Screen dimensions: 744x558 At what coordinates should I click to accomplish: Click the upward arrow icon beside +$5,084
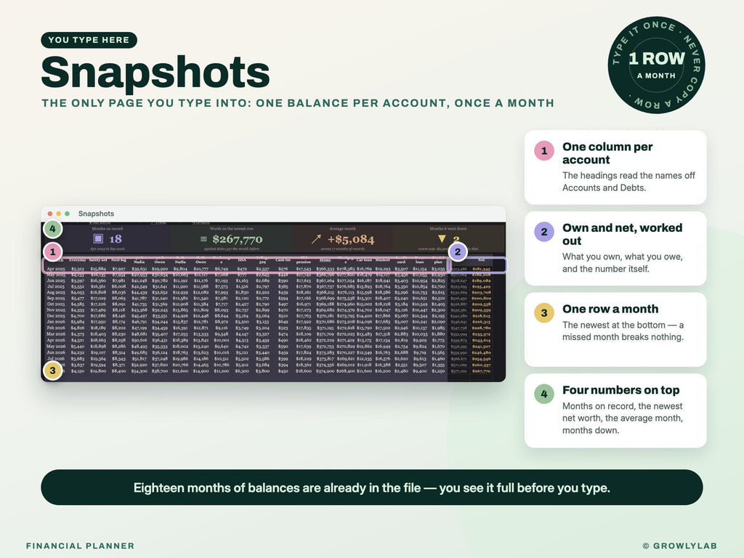(316, 239)
